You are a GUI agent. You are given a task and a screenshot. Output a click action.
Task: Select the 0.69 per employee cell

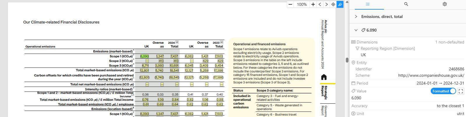[160, 104]
